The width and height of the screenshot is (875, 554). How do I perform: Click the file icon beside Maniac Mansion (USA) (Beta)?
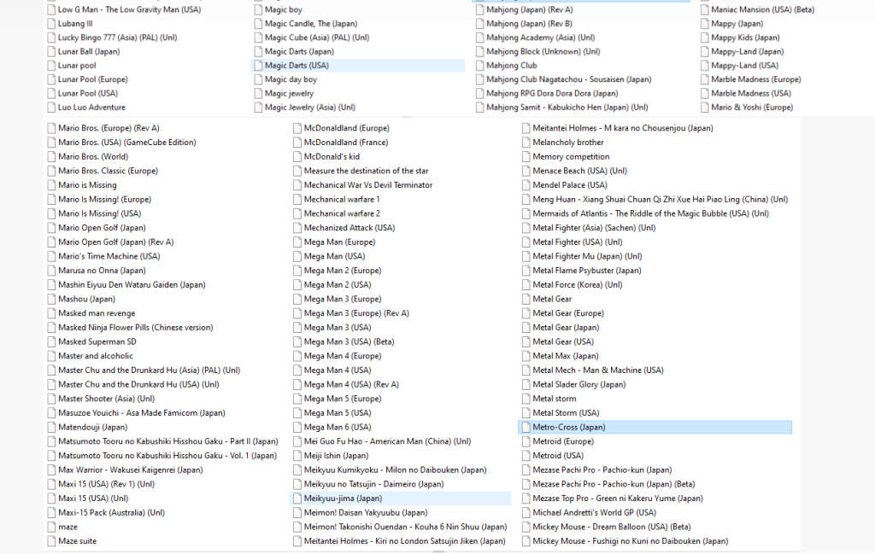point(704,9)
